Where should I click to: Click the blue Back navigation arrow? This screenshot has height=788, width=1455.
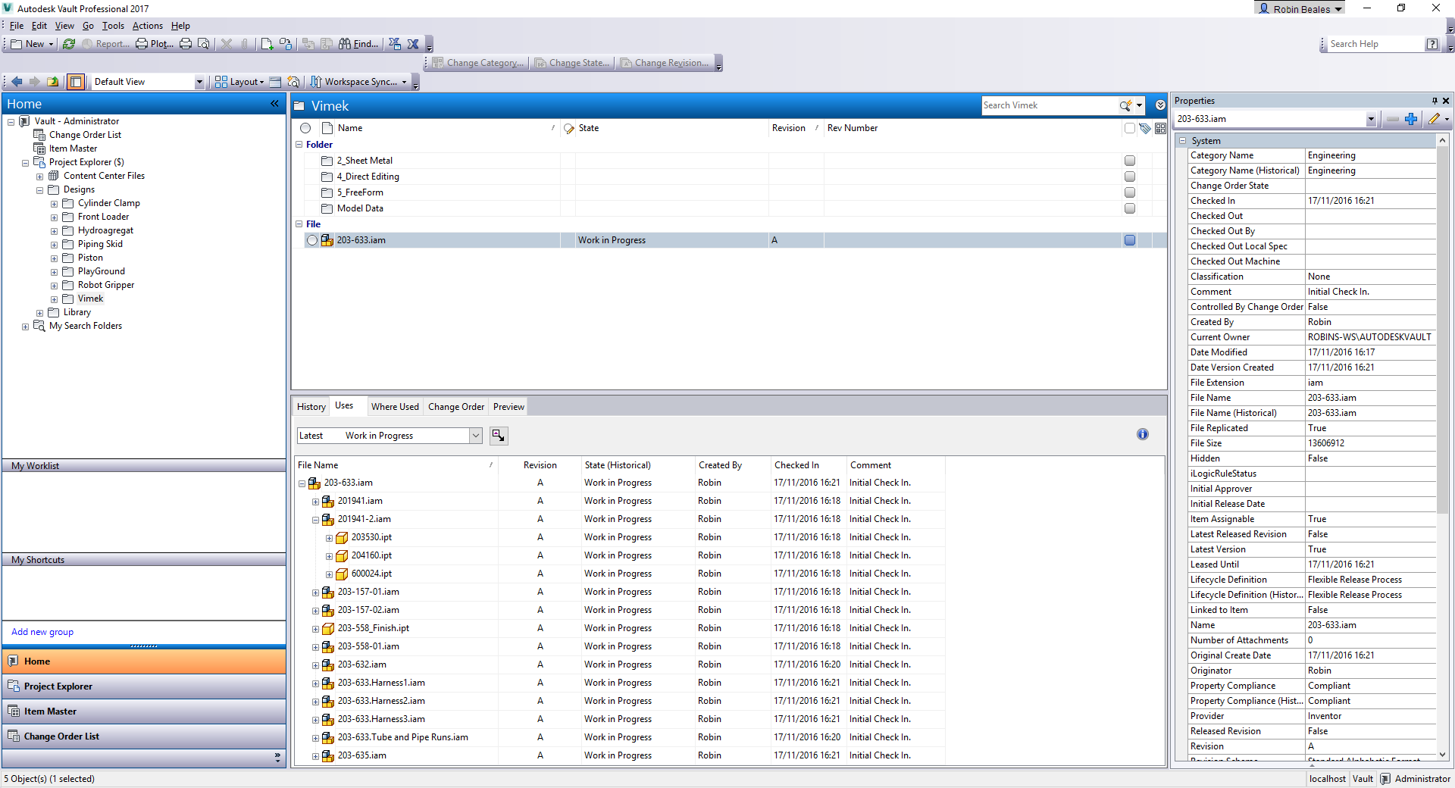coord(17,82)
